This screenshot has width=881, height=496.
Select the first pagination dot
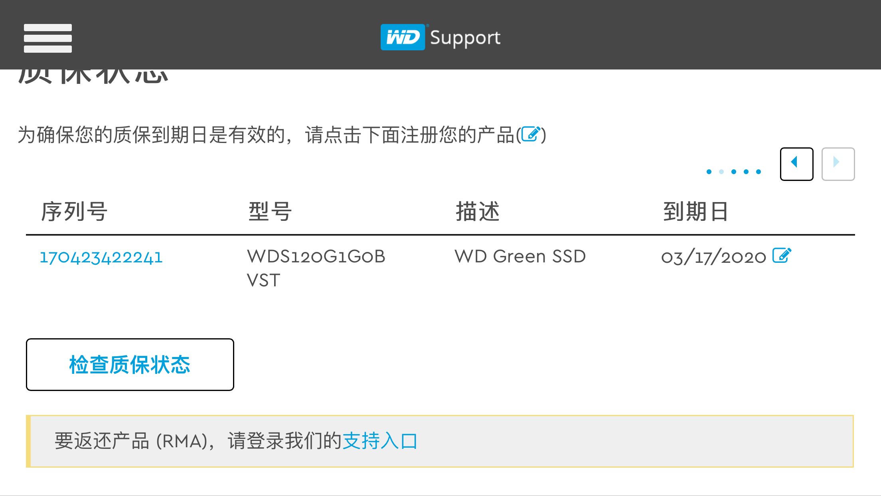(x=709, y=172)
